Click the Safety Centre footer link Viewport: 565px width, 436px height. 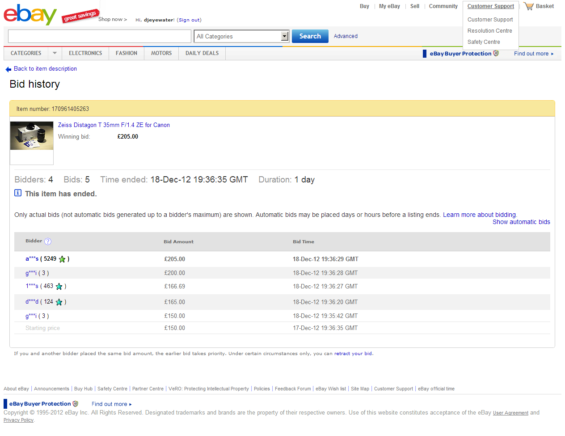[x=112, y=389]
